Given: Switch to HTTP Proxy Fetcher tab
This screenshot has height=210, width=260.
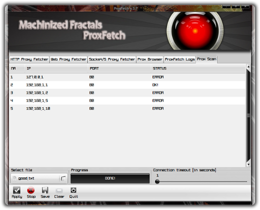Looking at the screenshot, I should tap(29, 59).
